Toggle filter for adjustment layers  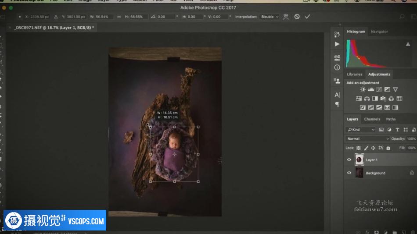(x=389, y=130)
